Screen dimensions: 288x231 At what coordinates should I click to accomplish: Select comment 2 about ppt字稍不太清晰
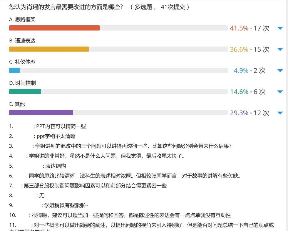(x=56, y=136)
